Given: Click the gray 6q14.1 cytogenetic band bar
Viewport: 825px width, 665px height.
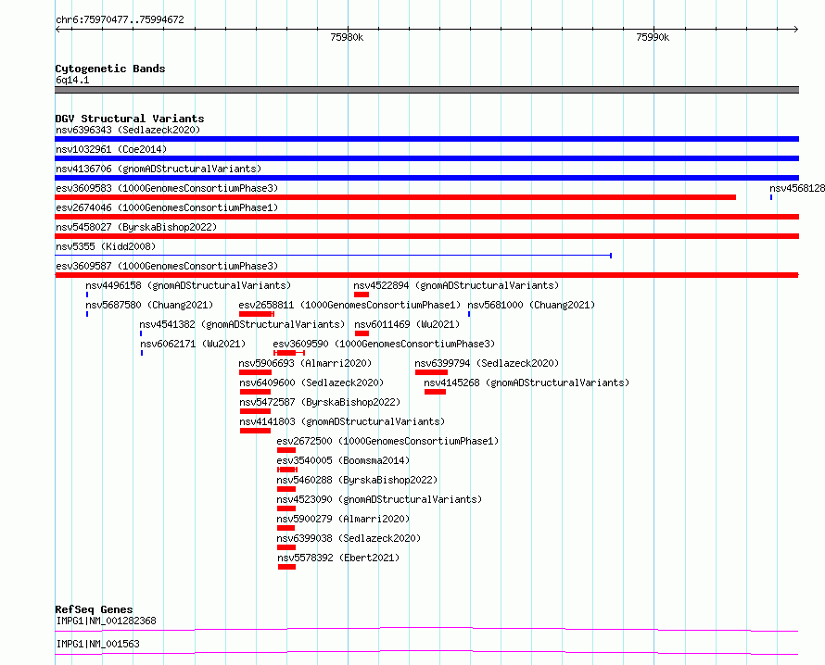Looking at the screenshot, I should click(x=426, y=90).
